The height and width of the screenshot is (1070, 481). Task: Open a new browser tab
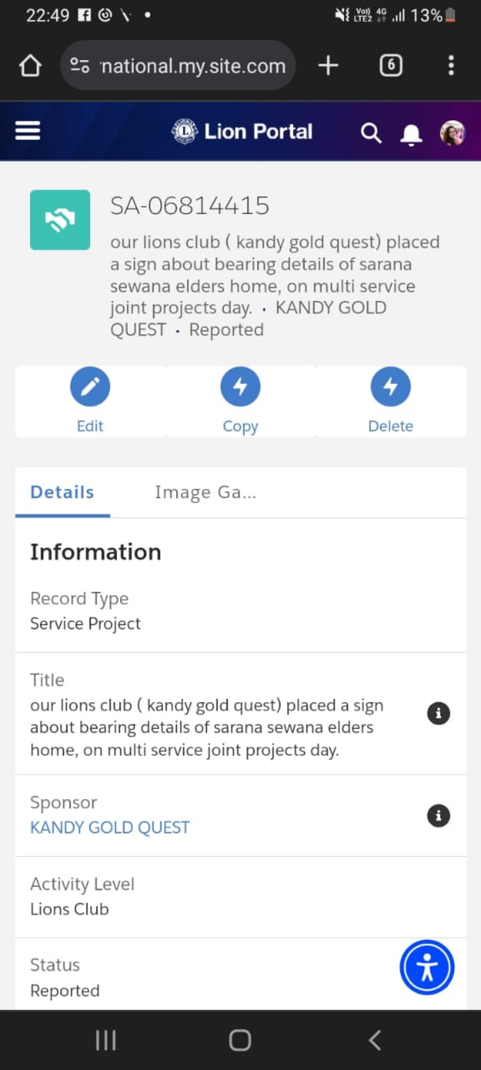click(328, 65)
